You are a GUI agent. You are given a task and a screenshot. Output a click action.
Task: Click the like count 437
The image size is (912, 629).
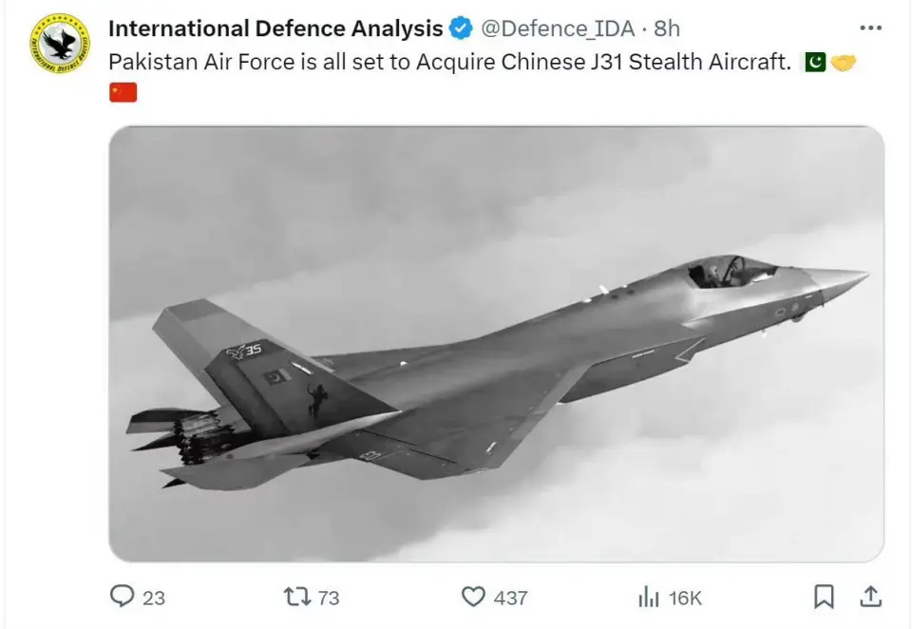[x=510, y=598]
